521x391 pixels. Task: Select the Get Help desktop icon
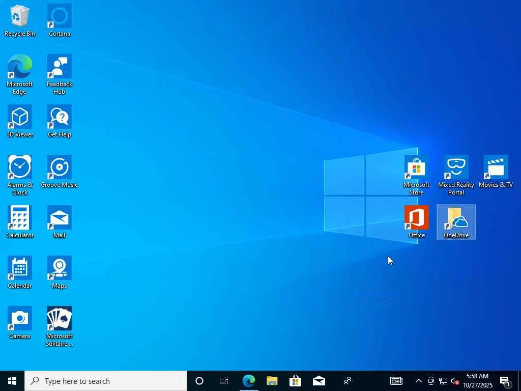tap(60, 121)
